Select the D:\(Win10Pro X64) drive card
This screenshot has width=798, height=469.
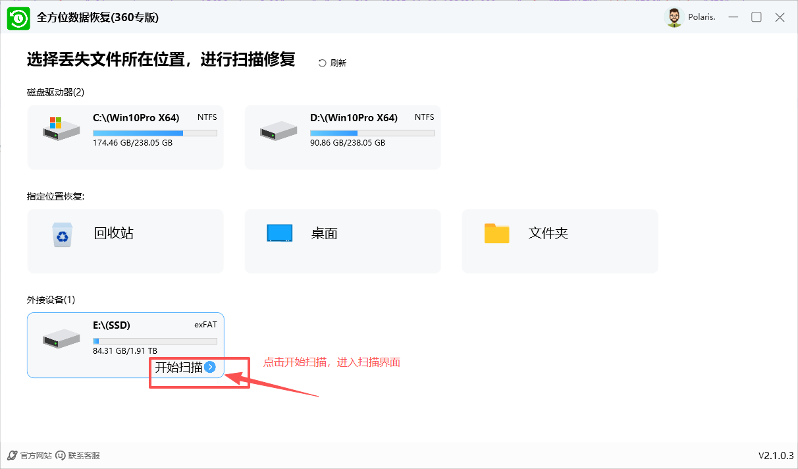(x=342, y=137)
